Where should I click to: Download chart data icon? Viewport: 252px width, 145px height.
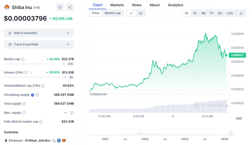[241, 13]
